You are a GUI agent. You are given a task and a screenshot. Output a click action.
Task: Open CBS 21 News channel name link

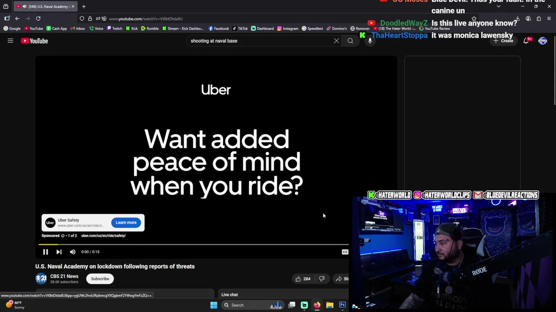(x=64, y=276)
